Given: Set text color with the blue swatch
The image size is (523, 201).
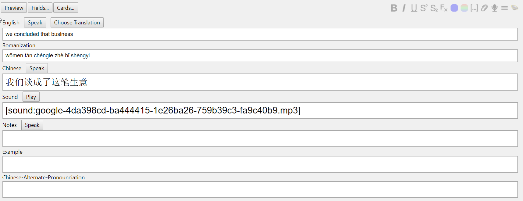Looking at the screenshot, I should pyautogui.click(x=454, y=8).
